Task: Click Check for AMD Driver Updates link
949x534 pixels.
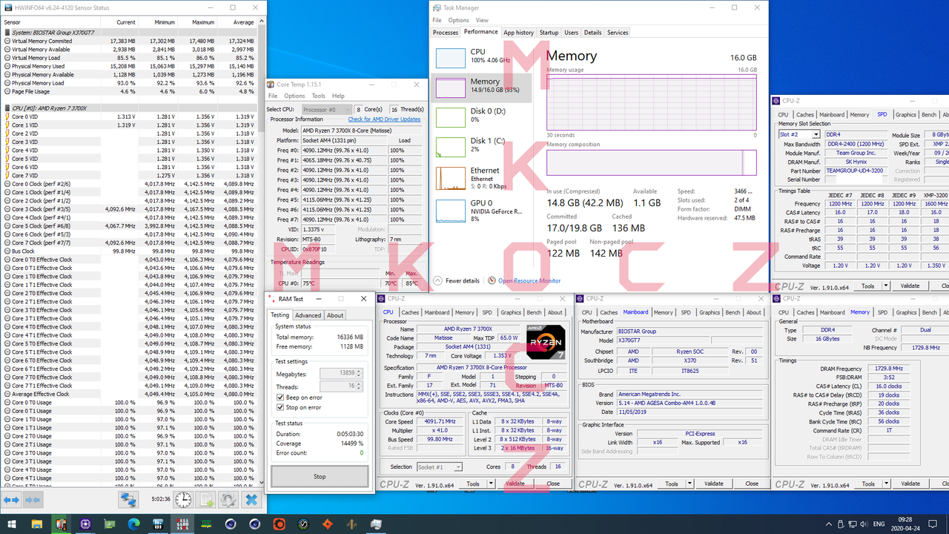Action: [x=384, y=119]
